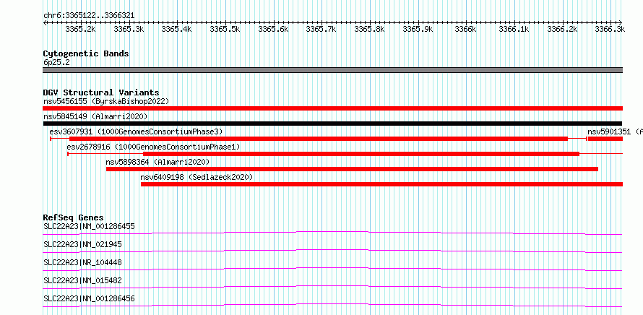Click the 3365.9k ruler tick label
Screen dimensions: 643x315
point(418,29)
